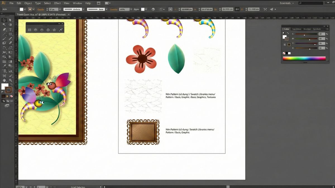Activate the stroke box in toolbox
The height and width of the screenshot is (188, 335).
pos(9,90)
